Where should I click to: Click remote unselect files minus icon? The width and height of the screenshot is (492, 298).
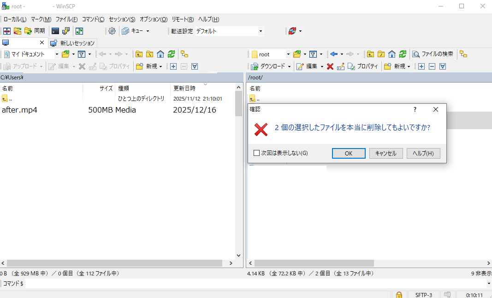click(432, 66)
